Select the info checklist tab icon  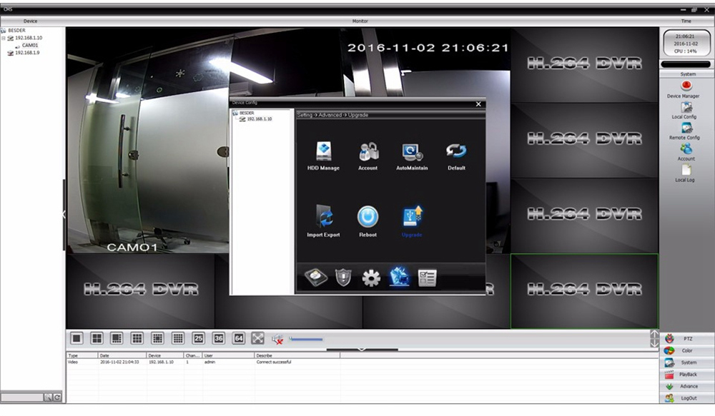[x=427, y=278]
